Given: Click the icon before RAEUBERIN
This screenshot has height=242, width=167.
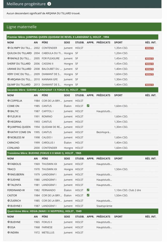Looking at the screenshot, I should click(x=9, y=174).
